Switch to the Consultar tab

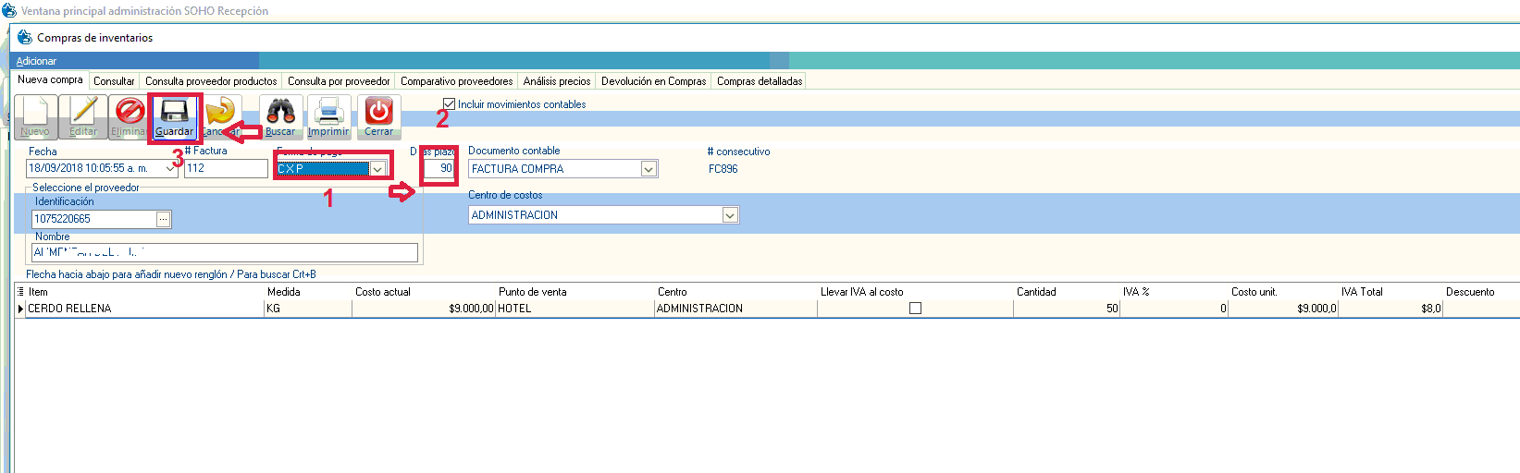pos(114,81)
